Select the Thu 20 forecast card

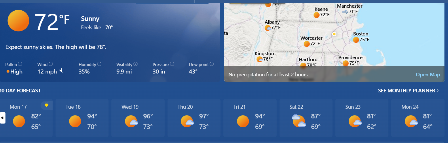coord(194,118)
